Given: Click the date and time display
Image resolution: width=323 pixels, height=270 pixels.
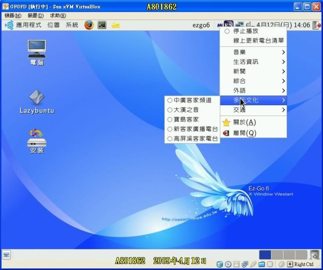Looking at the screenshot, I should (283, 25).
